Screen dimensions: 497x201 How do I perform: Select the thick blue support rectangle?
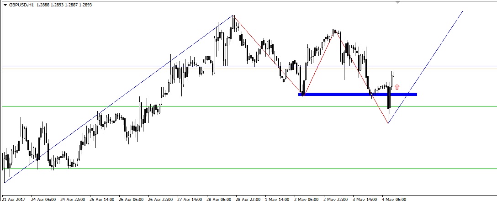(358, 94)
